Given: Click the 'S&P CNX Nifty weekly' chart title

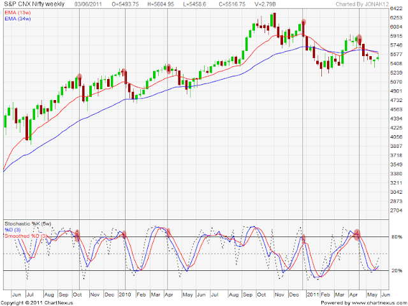Looking at the screenshot, I should [34, 4].
